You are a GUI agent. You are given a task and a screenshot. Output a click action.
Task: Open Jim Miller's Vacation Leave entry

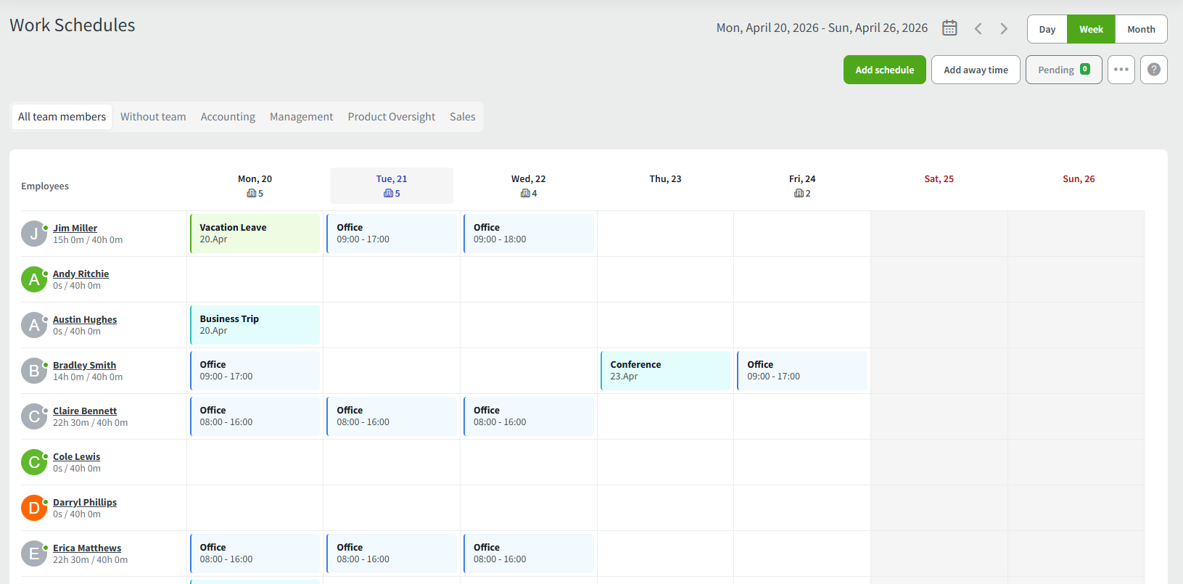[255, 234]
